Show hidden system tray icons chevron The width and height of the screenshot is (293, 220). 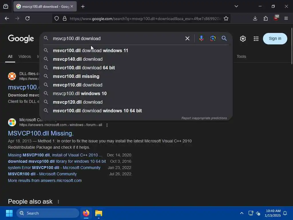(241, 213)
